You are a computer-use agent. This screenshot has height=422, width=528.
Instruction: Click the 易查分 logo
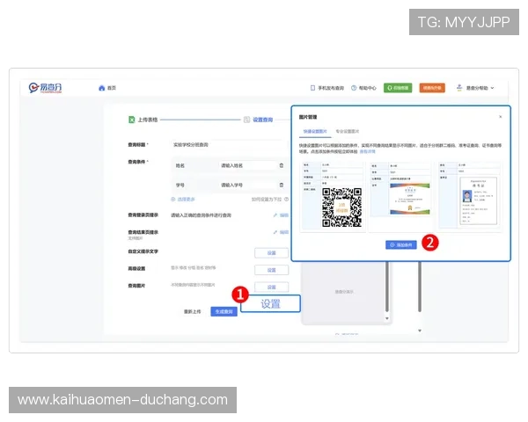click(x=45, y=88)
